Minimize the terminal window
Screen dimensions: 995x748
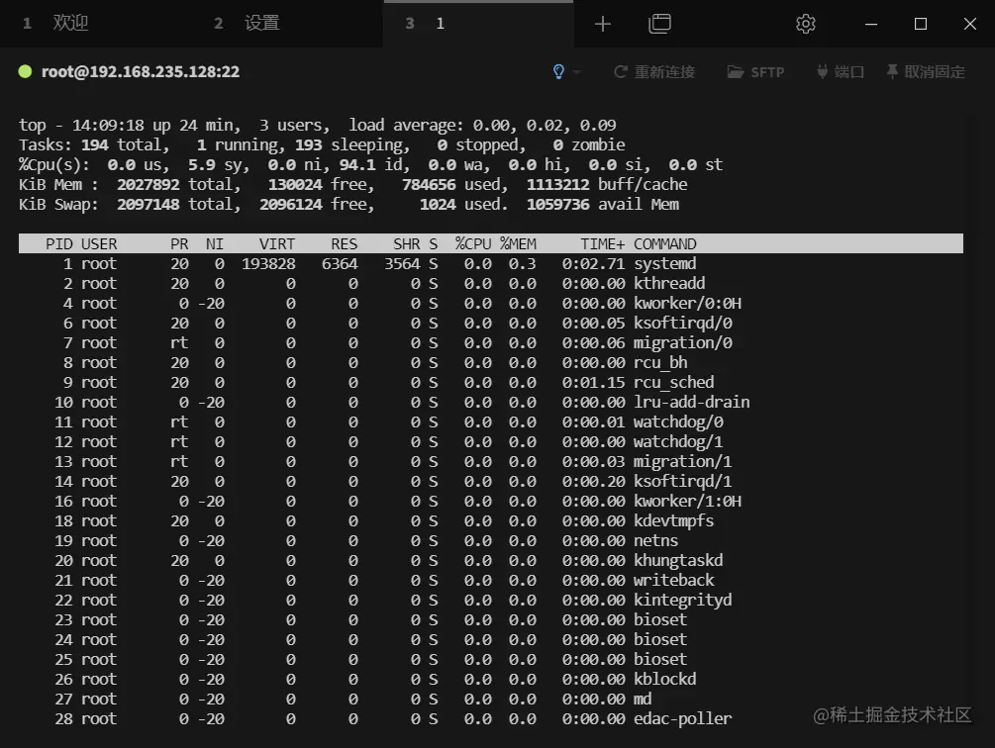coord(871,24)
